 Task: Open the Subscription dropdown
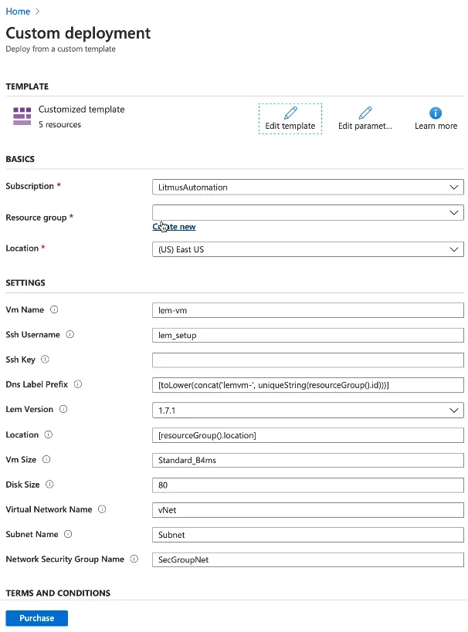pyautogui.click(x=308, y=187)
